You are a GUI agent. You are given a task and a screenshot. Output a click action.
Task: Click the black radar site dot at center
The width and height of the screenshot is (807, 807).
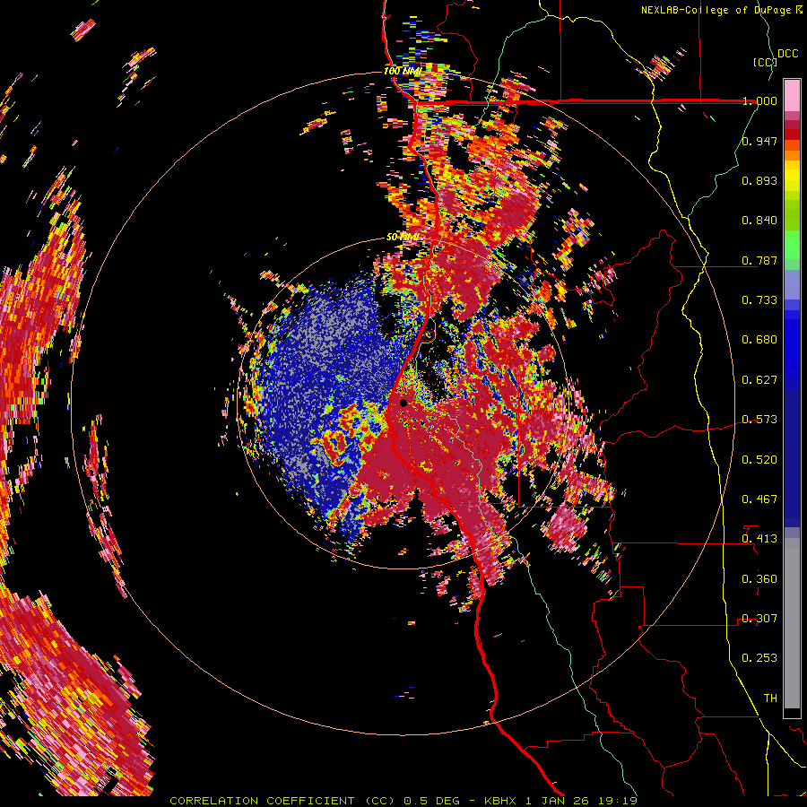pyautogui.click(x=403, y=403)
